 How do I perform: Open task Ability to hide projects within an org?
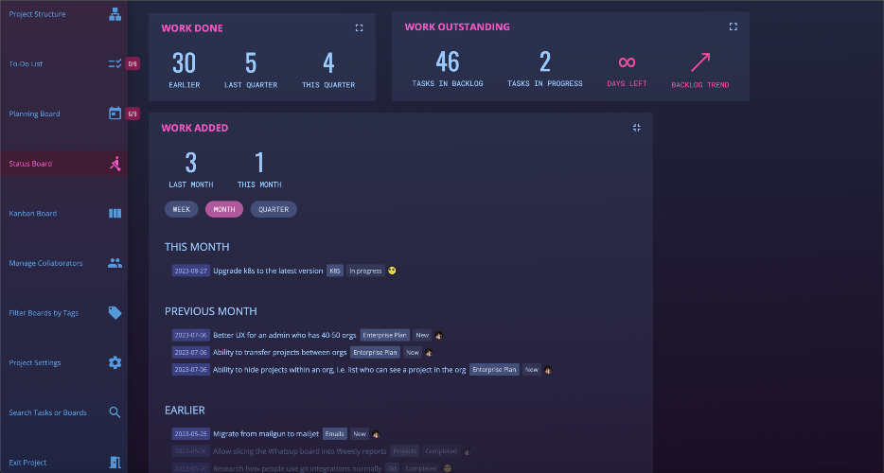340,370
